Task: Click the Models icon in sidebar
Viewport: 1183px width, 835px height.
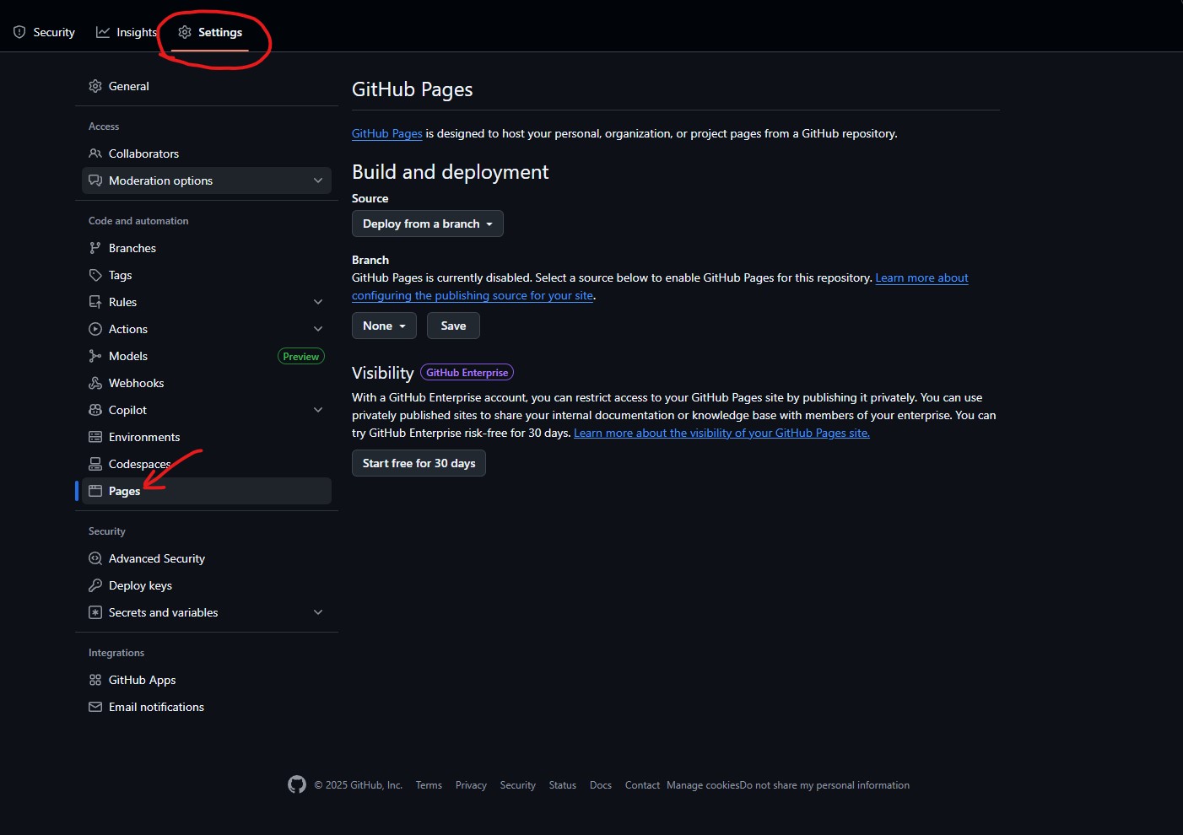Action: click(95, 356)
